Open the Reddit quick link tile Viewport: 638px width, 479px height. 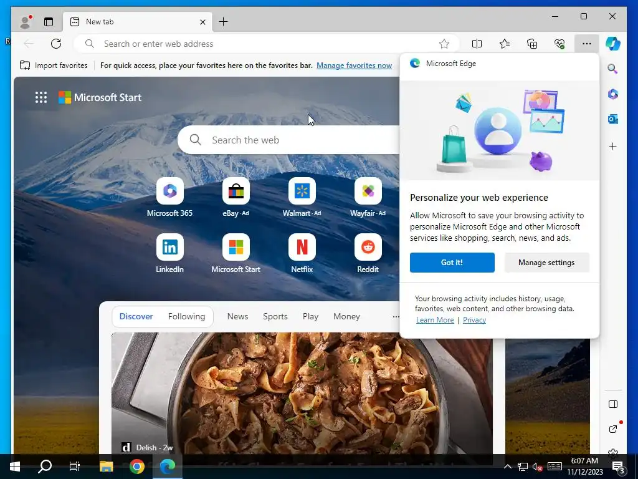click(x=368, y=253)
